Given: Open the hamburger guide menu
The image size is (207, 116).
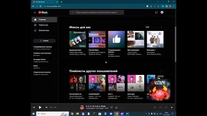Looking at the screenshot, I should [35, 12].
